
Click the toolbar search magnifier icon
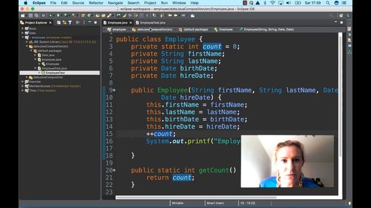(x=331, y=16)
